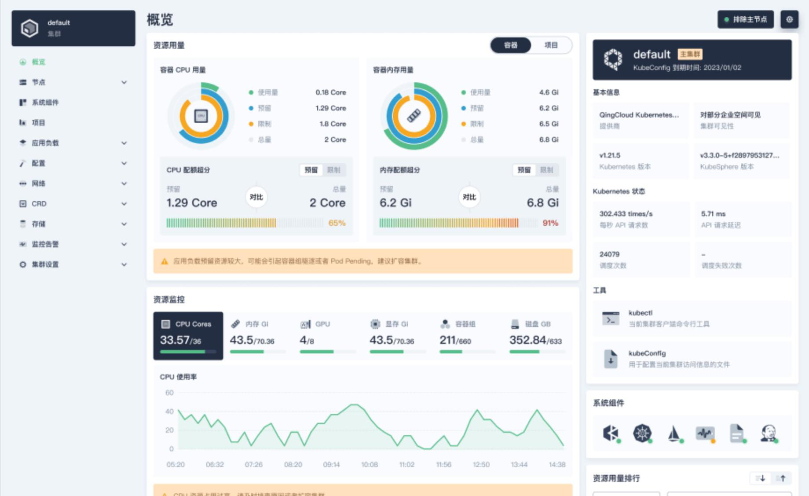809x496 pixels.
Task: Select the GPU monitoring tab
Action: click(x=328, y=336)
